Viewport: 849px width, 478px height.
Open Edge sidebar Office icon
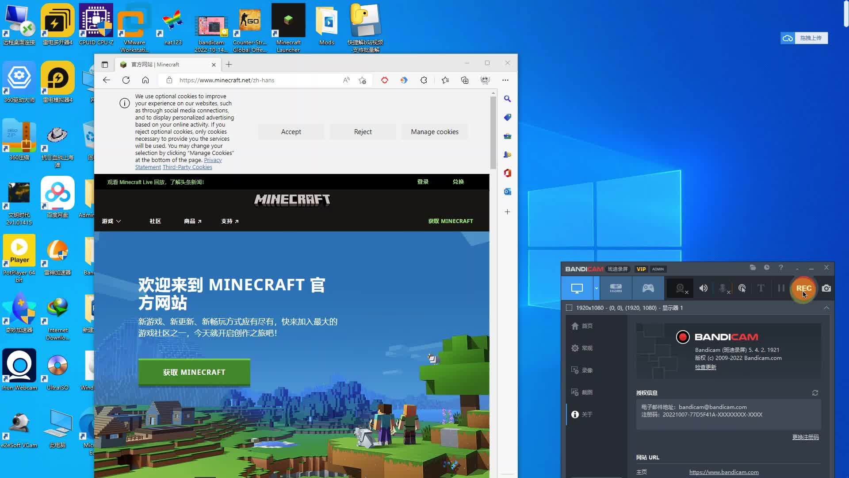click(x=508, y=173)
